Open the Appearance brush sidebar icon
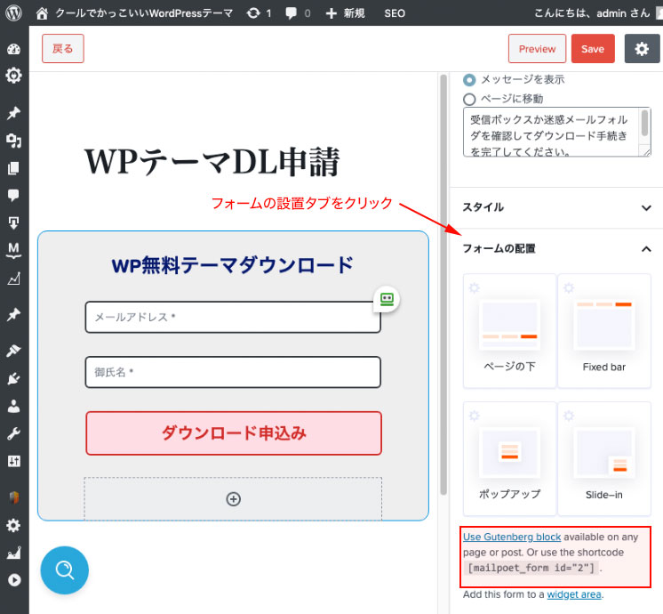Viewport: 663px width, 614px height. 13,351
